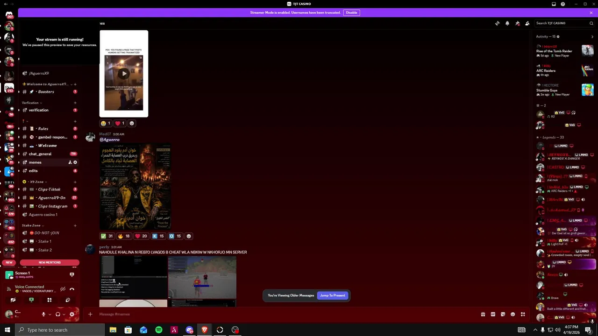Join the Aguerro casino 1 voice channel
The height and width of the screenshot is (336, 598).
pyautogui.click(x=50, y=215)
